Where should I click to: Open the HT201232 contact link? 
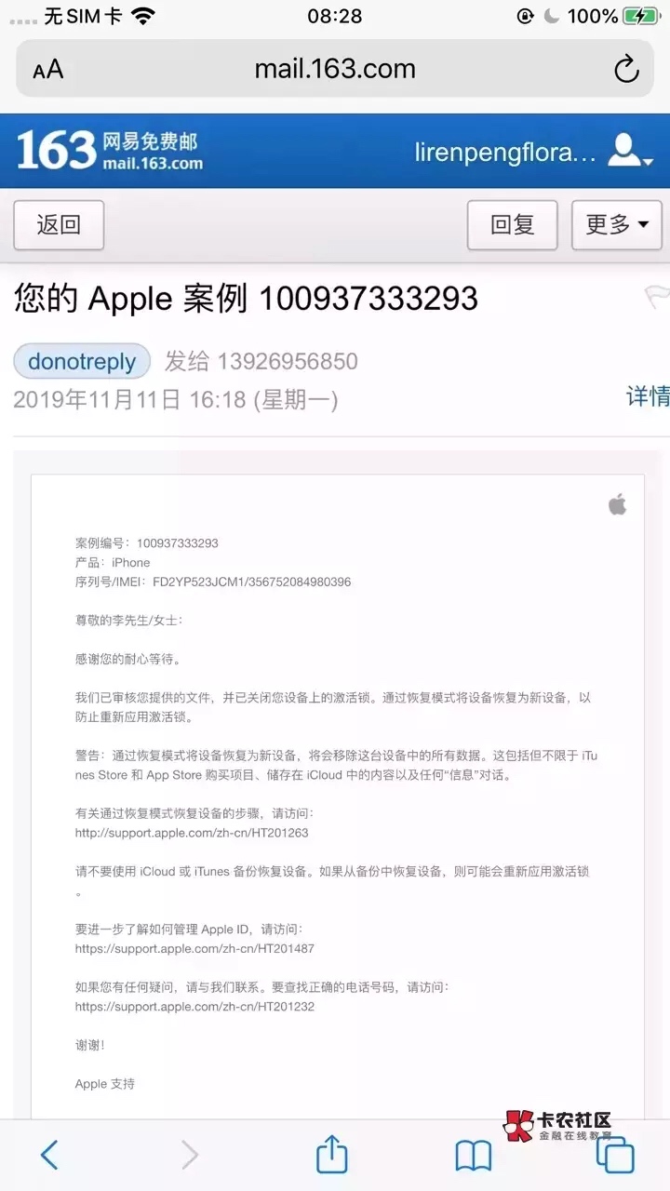click(194, 1006)
